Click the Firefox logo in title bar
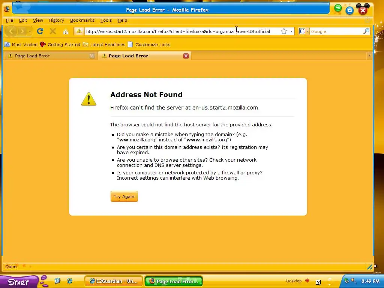384x288 pixels. (x=7, y=9)
